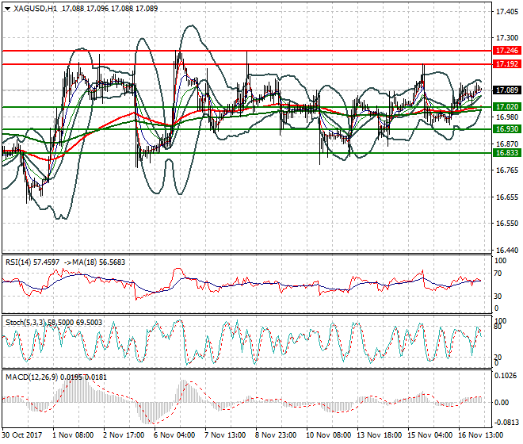Viewport: 523px width, 444px height.
Task: Open the XAGUSD,H1 chart menu triangle
Action: click(7, 9)
